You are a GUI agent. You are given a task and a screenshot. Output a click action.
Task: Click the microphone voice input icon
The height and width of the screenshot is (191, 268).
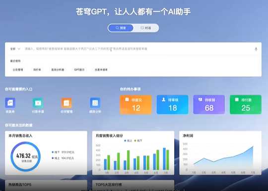coord(256,49)
